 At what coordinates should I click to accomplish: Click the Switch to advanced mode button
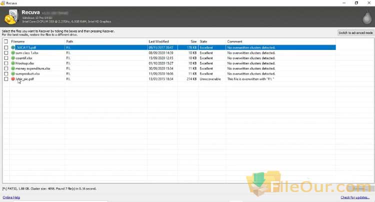click(x=355, y=33)
